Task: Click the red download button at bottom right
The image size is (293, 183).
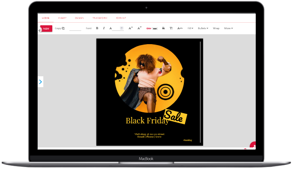Action: click(253, 146)
